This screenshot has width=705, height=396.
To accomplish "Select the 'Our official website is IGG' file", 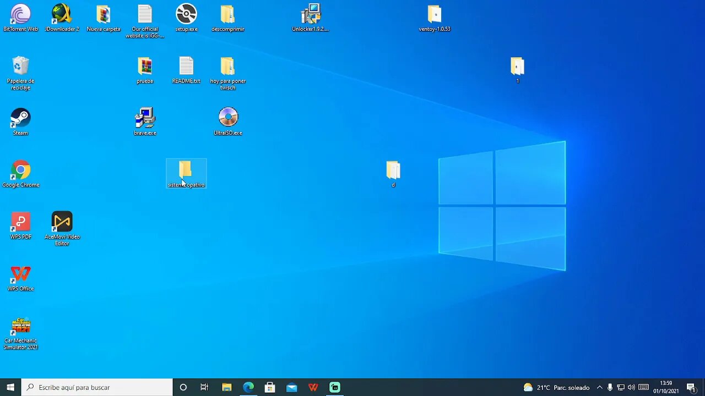I will pos(145,21).
